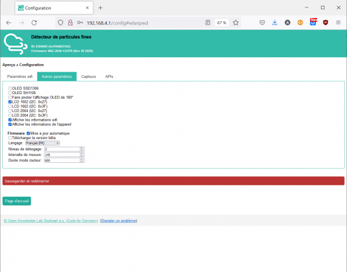Viewport: 347px width, 272px height.
Task: Switch to the Paramètres wifi tab
Action: [20, 76]
